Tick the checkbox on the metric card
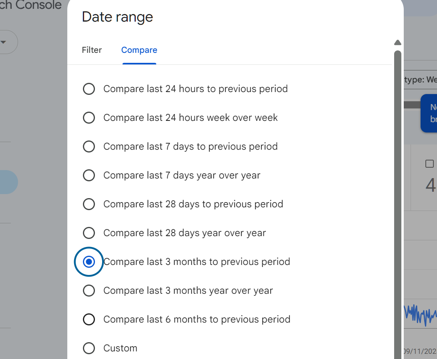Screen dimensions: 437x359 [429, 164]
